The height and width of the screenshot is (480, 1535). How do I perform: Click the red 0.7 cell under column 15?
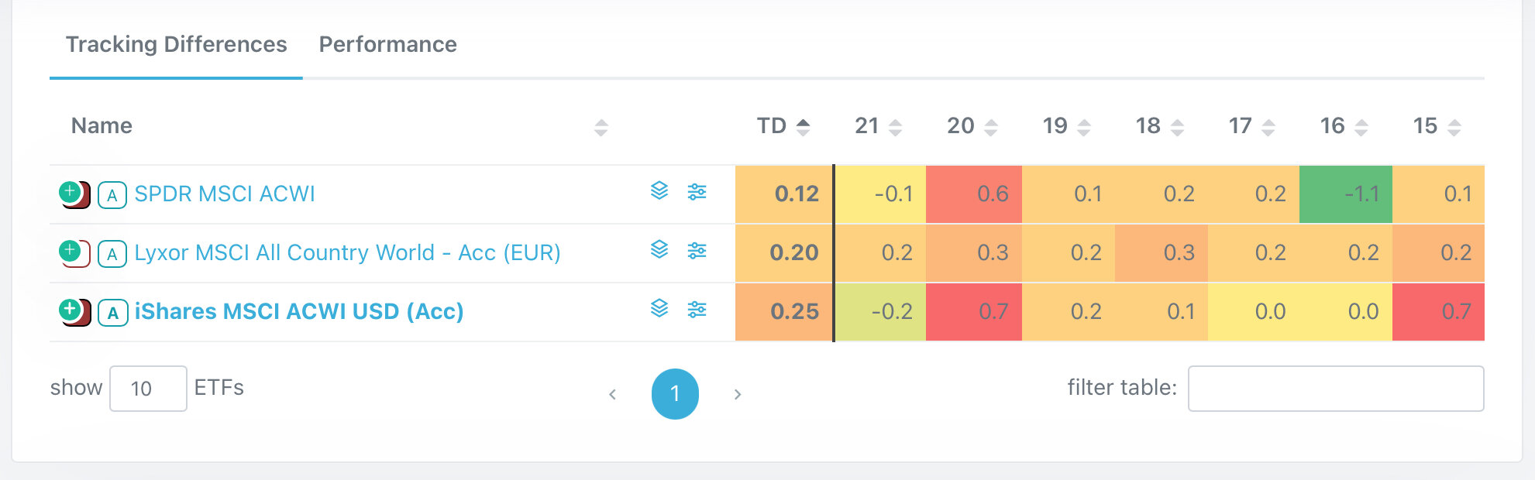[1439, 312]
